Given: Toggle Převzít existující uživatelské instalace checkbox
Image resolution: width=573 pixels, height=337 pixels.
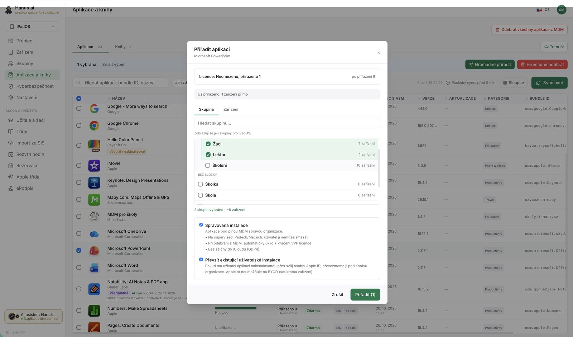Looking at the screenshot, I should 201,260.
